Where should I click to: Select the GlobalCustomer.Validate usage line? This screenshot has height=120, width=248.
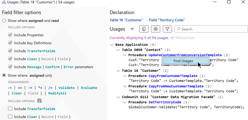[186, 107]
